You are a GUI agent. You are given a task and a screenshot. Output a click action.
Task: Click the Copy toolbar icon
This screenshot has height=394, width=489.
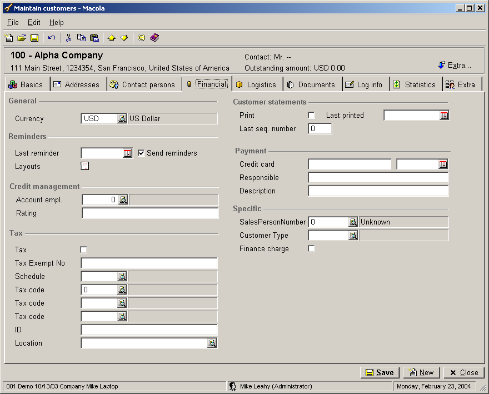coord(81,38)
